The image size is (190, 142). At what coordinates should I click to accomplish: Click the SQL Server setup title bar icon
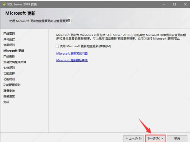[4, 4]
